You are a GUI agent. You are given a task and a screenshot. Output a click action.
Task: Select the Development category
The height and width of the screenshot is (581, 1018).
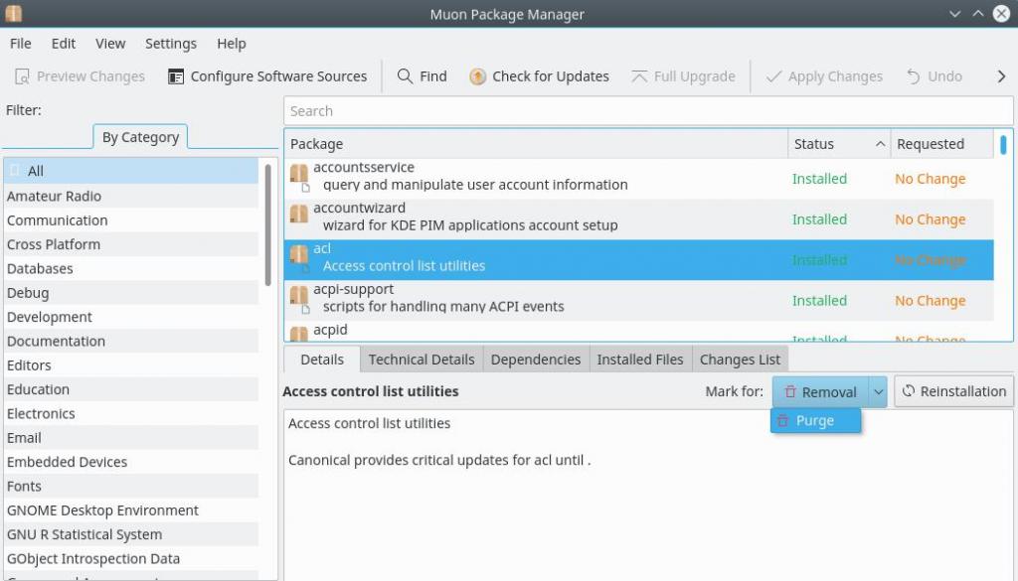pos(50,317)
